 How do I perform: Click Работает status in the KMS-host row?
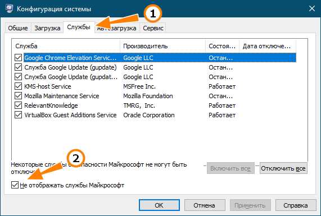(x=222, y=86)
